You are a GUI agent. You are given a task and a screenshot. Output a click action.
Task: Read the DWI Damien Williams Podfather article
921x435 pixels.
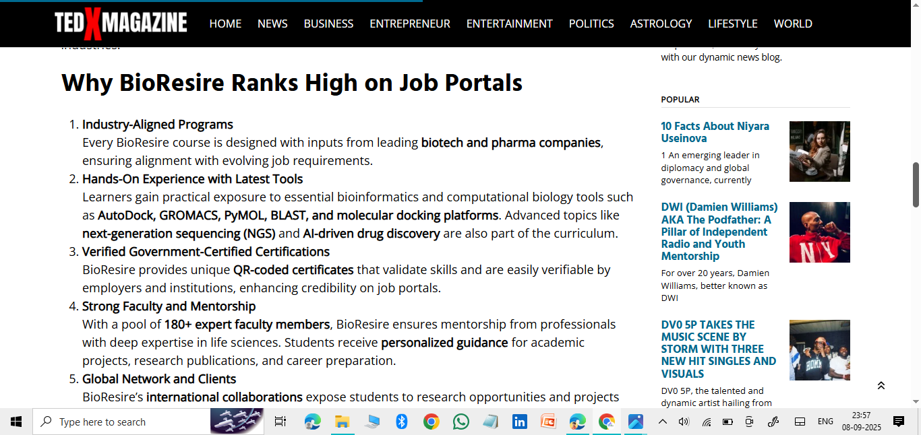(719, 232)
